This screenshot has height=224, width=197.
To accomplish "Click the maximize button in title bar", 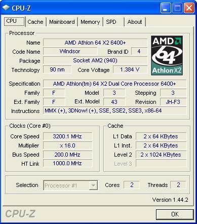I will tap(177, 8).
